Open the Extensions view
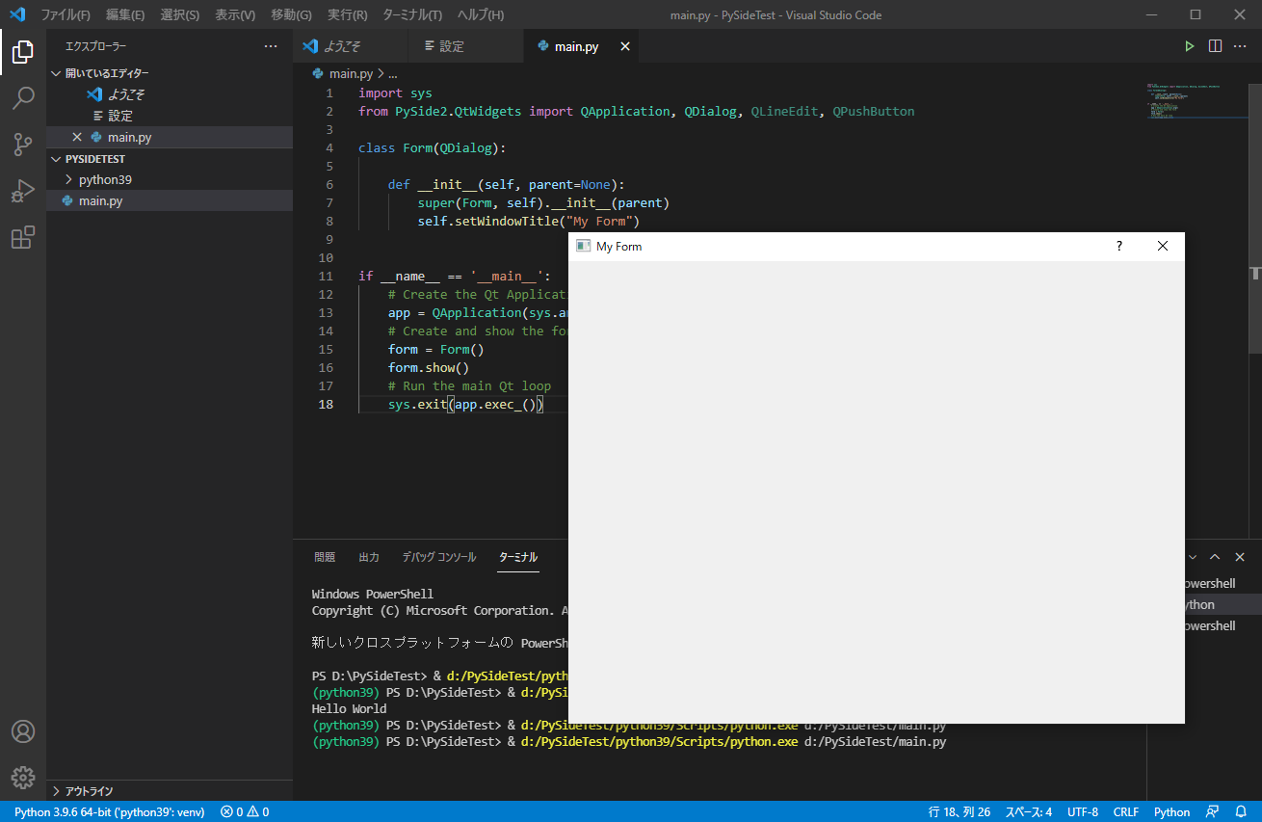The image size is (1262, 822). pyautogui.click(x=23, y=237)
